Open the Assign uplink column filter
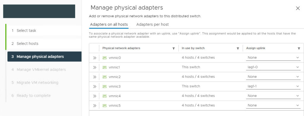Viewport: 304px width, 116px height. 299,48
